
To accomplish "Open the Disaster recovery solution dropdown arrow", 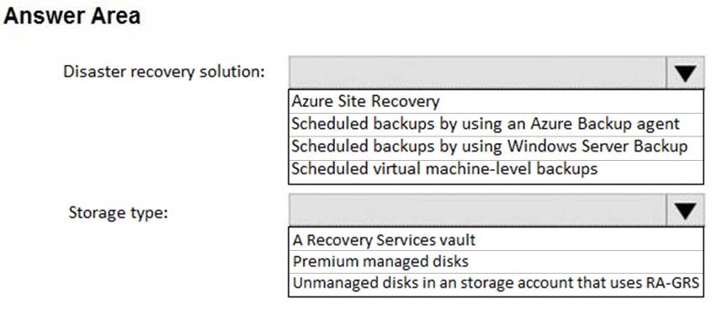I will coord(684,72).
